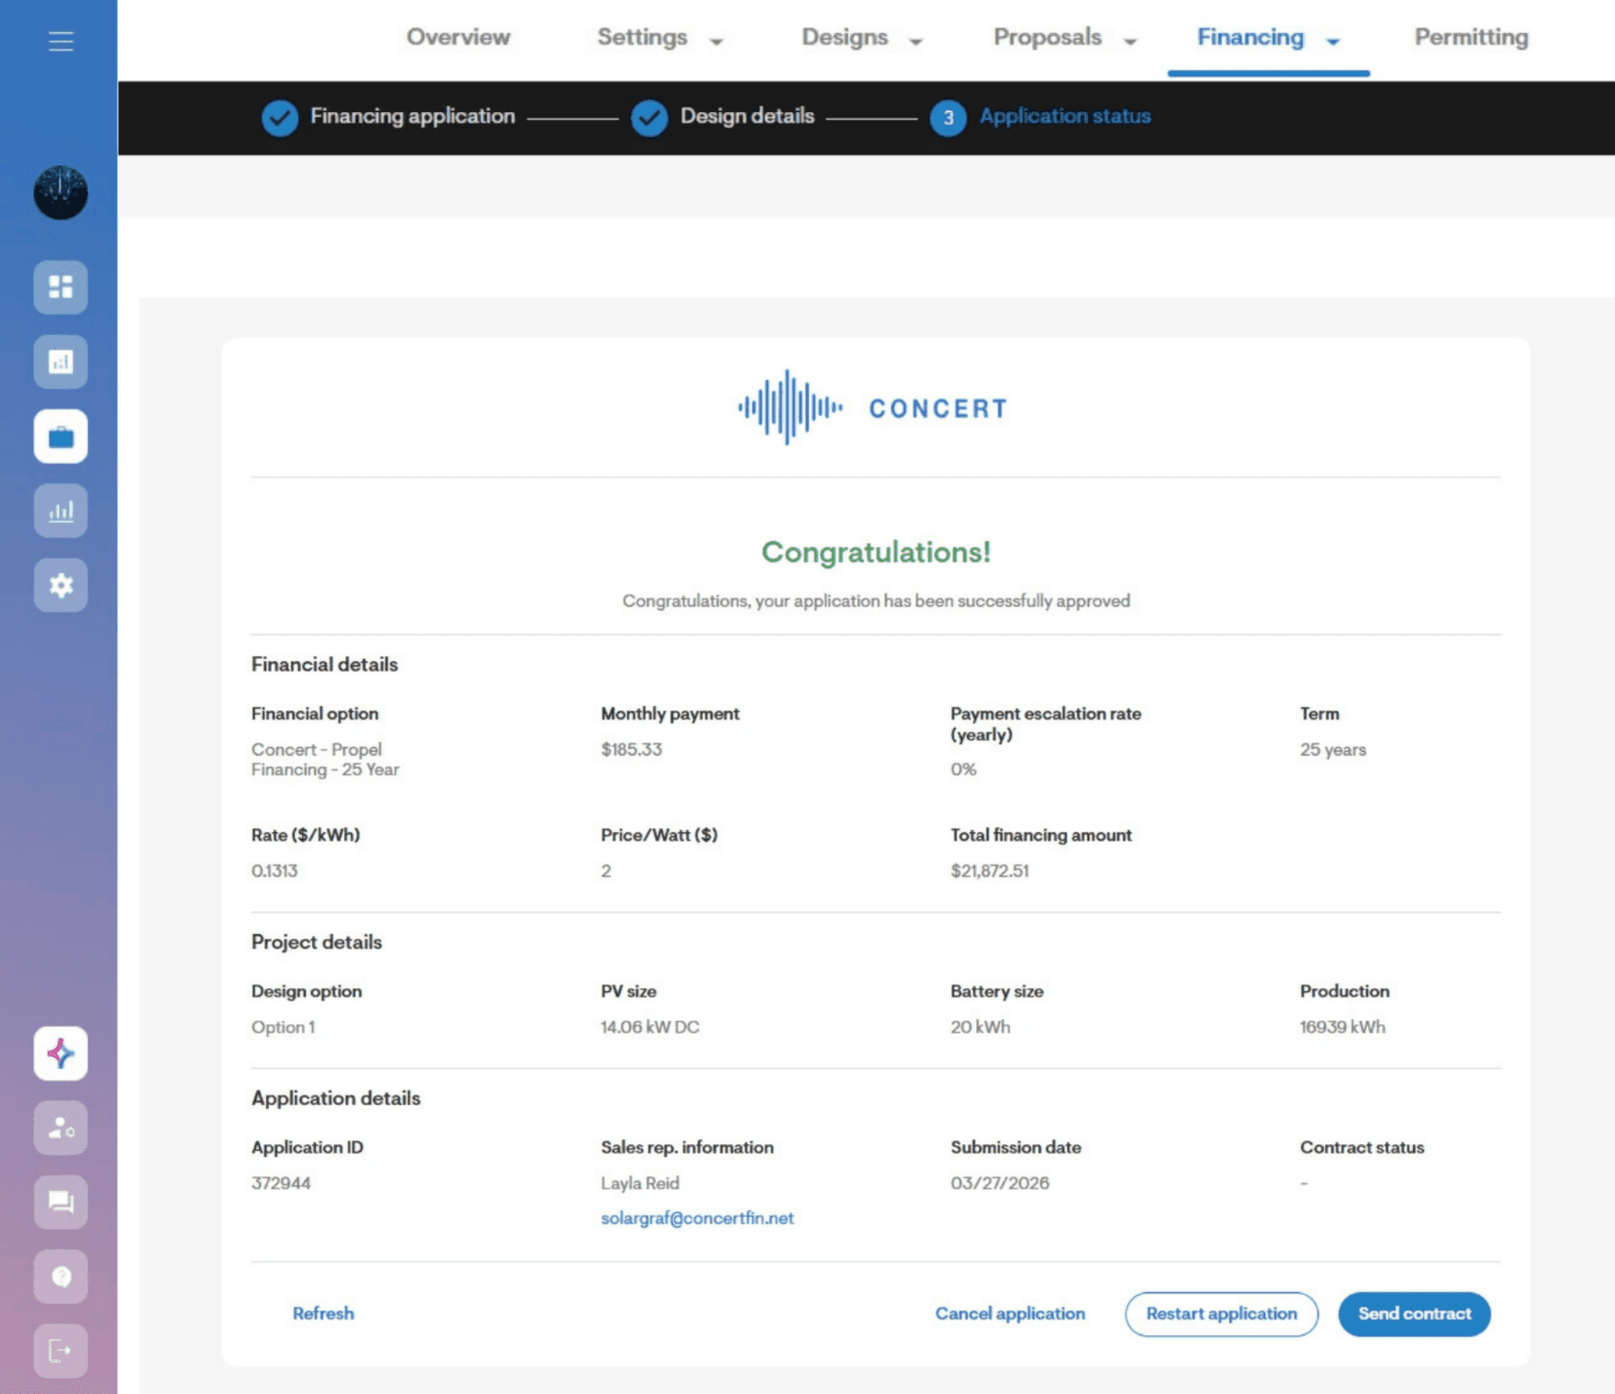
Task: Click the solargraf@concertfin.net email link
Action: click(697, 1218)
